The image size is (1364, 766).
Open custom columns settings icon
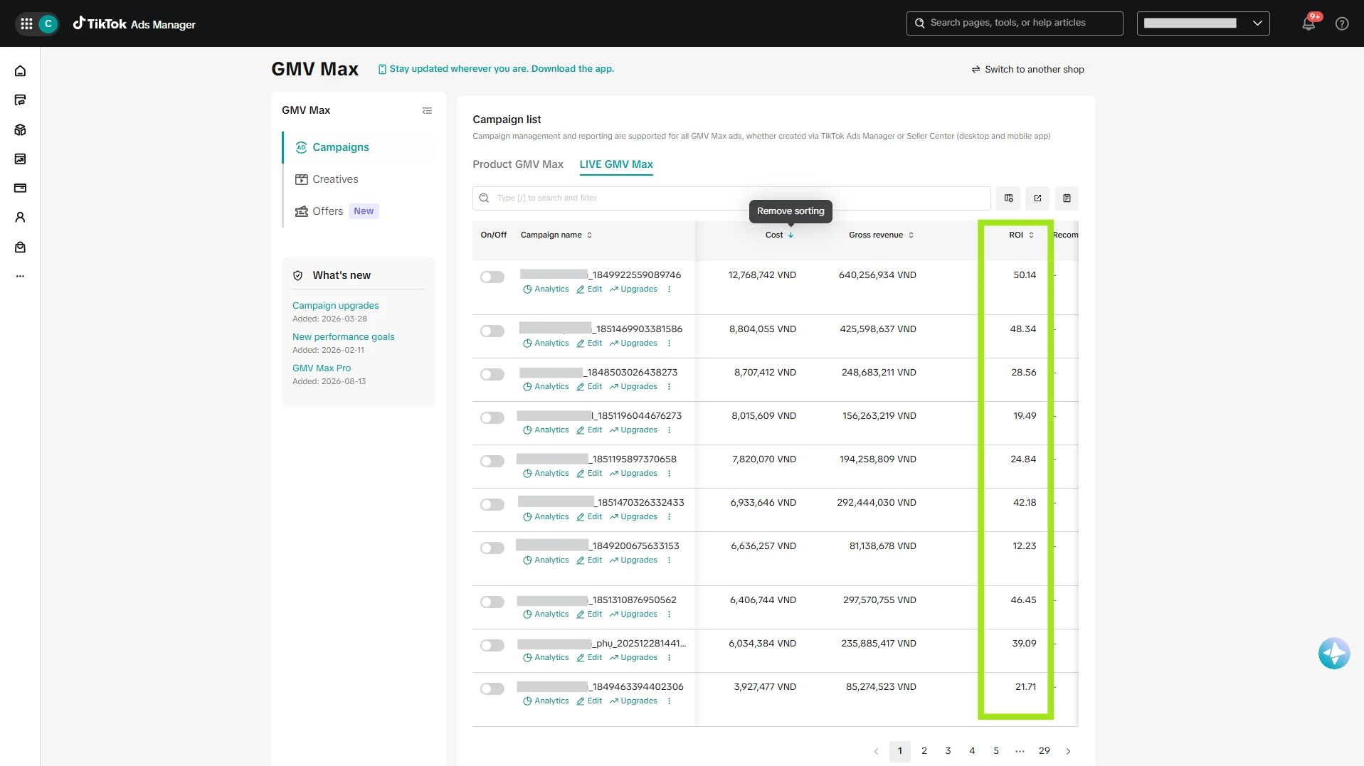click(x=1008, y=198)
